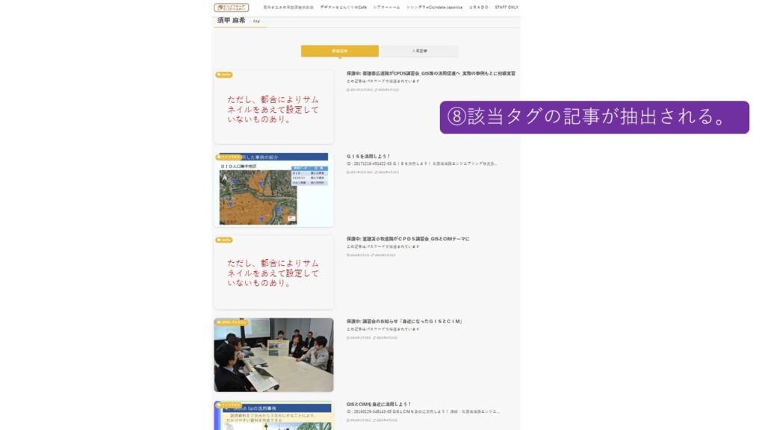Screen dimensions: 765x430
Task: Switch to the 人気記事 tab
Action: (420, 52)
